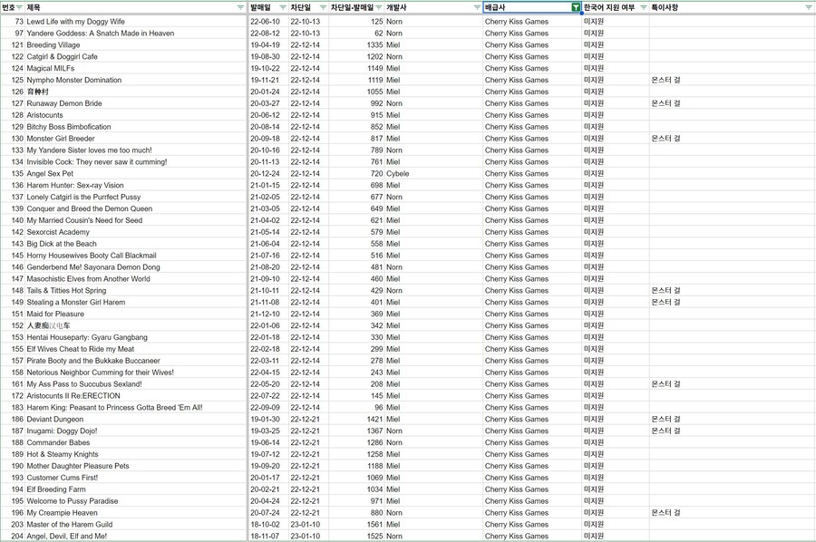Open the 번호 column filter dropdown
This screenshot has width=816, height=542.
pyautogui.click(x=19, y=7)
